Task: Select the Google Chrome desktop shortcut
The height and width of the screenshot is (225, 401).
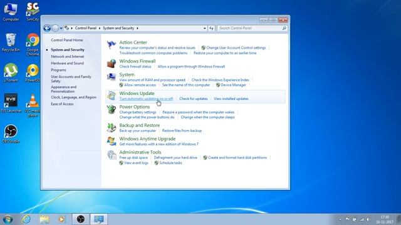Action: (33, 44)
